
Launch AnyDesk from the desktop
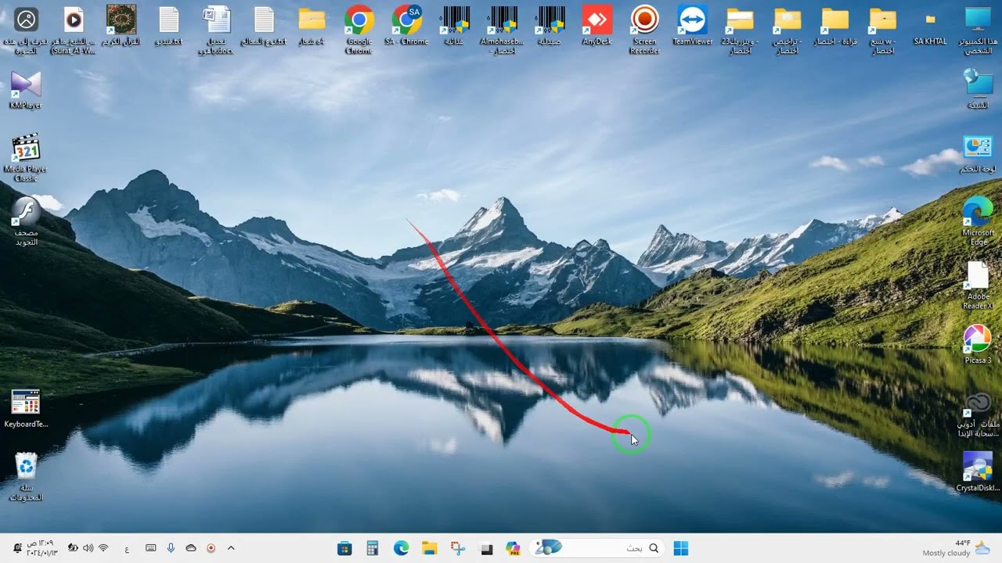(597, 26)
